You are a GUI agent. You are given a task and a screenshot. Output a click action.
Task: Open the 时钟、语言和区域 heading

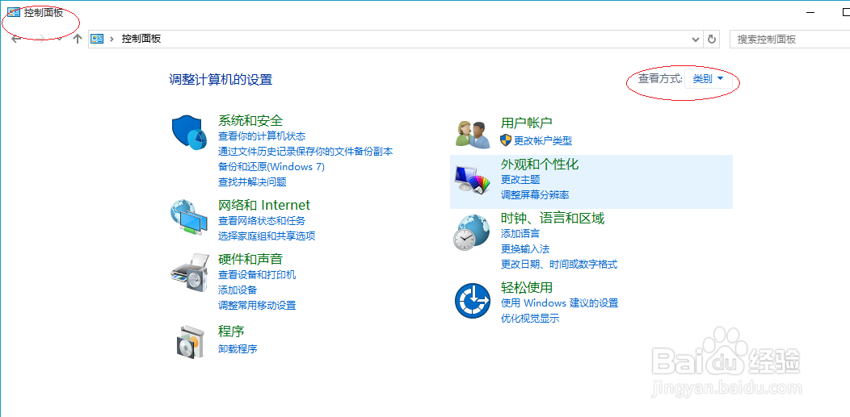click(x=553, y=218)
